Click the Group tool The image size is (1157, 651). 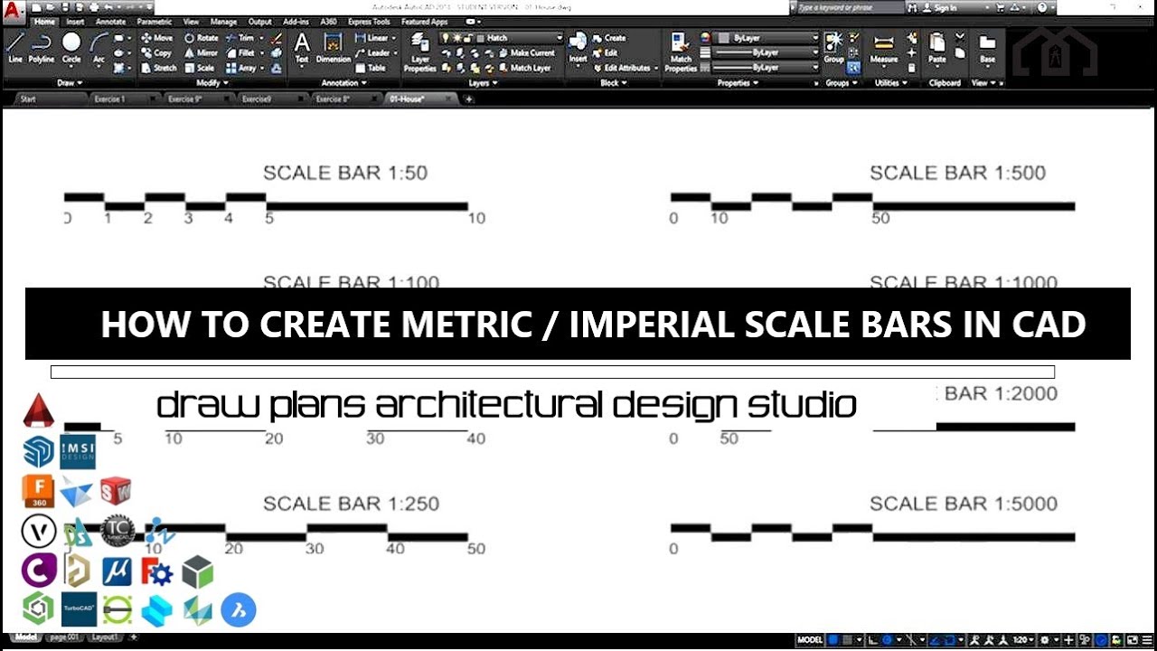(x=833, y=47)
